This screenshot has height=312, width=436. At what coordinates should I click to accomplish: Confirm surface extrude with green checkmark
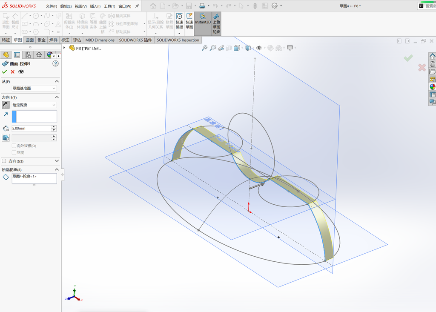coord(4,72)
